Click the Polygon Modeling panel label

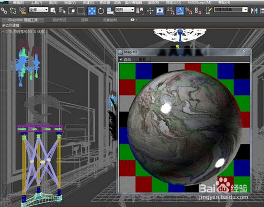click(x=11, y=26)
